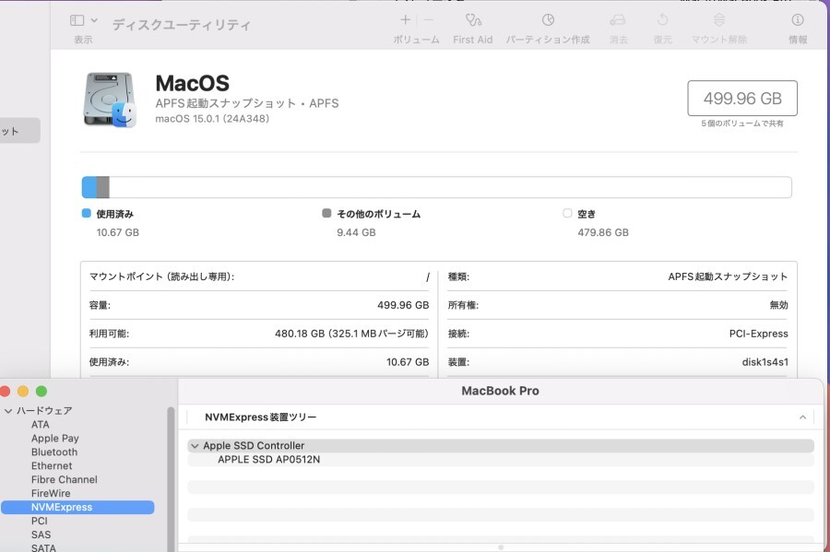Screen dimensions: 830x552
Task: Click the mount point (マウントポイント) row
Action: (x=259, y=276)
